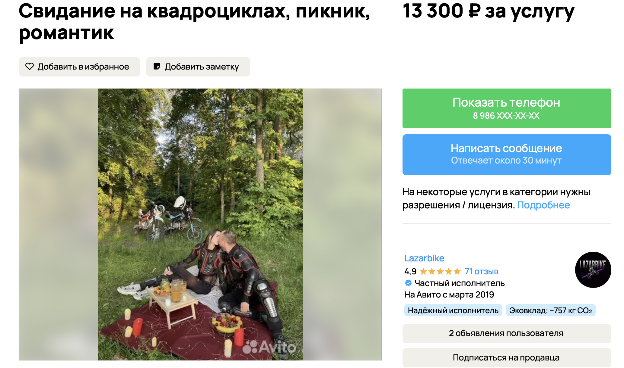The width and height of the screenshot is (624, 368).
Task: Open the main picnic listing photo
Action: [200, 224]
